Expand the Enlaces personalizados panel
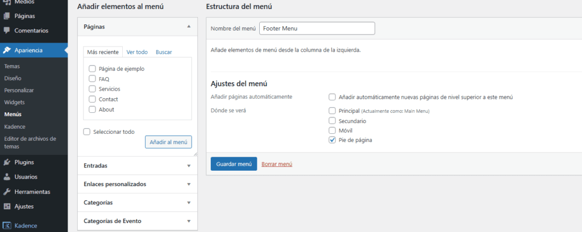 188,184
